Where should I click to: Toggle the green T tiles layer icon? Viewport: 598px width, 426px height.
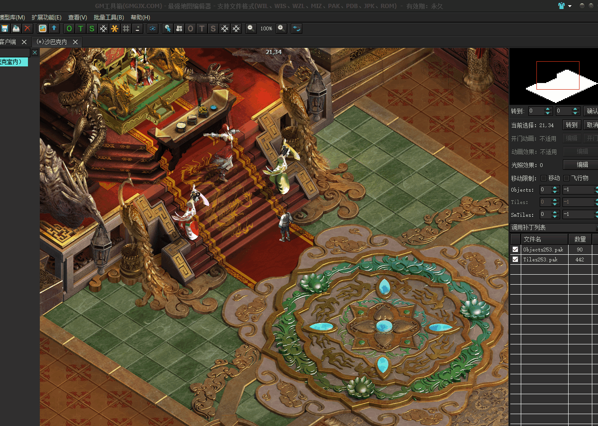[x=81, y=28]
